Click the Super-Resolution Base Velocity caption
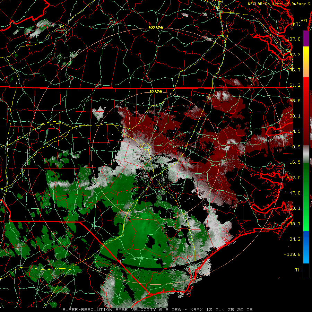The width and height of the screenshot is (312, 312). [157, 310]
